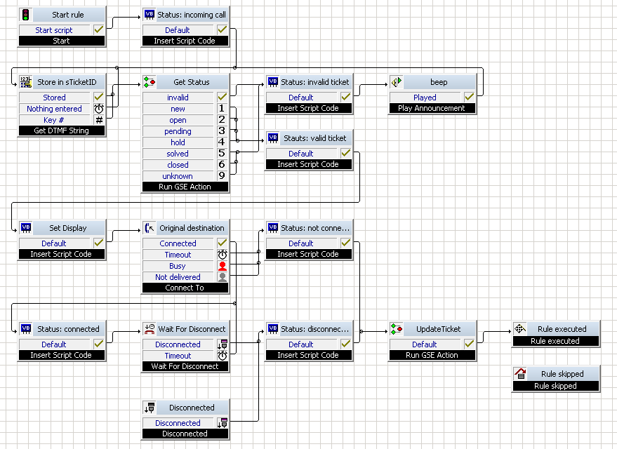Click the Key # hash symbol output

tap(99, 120)
